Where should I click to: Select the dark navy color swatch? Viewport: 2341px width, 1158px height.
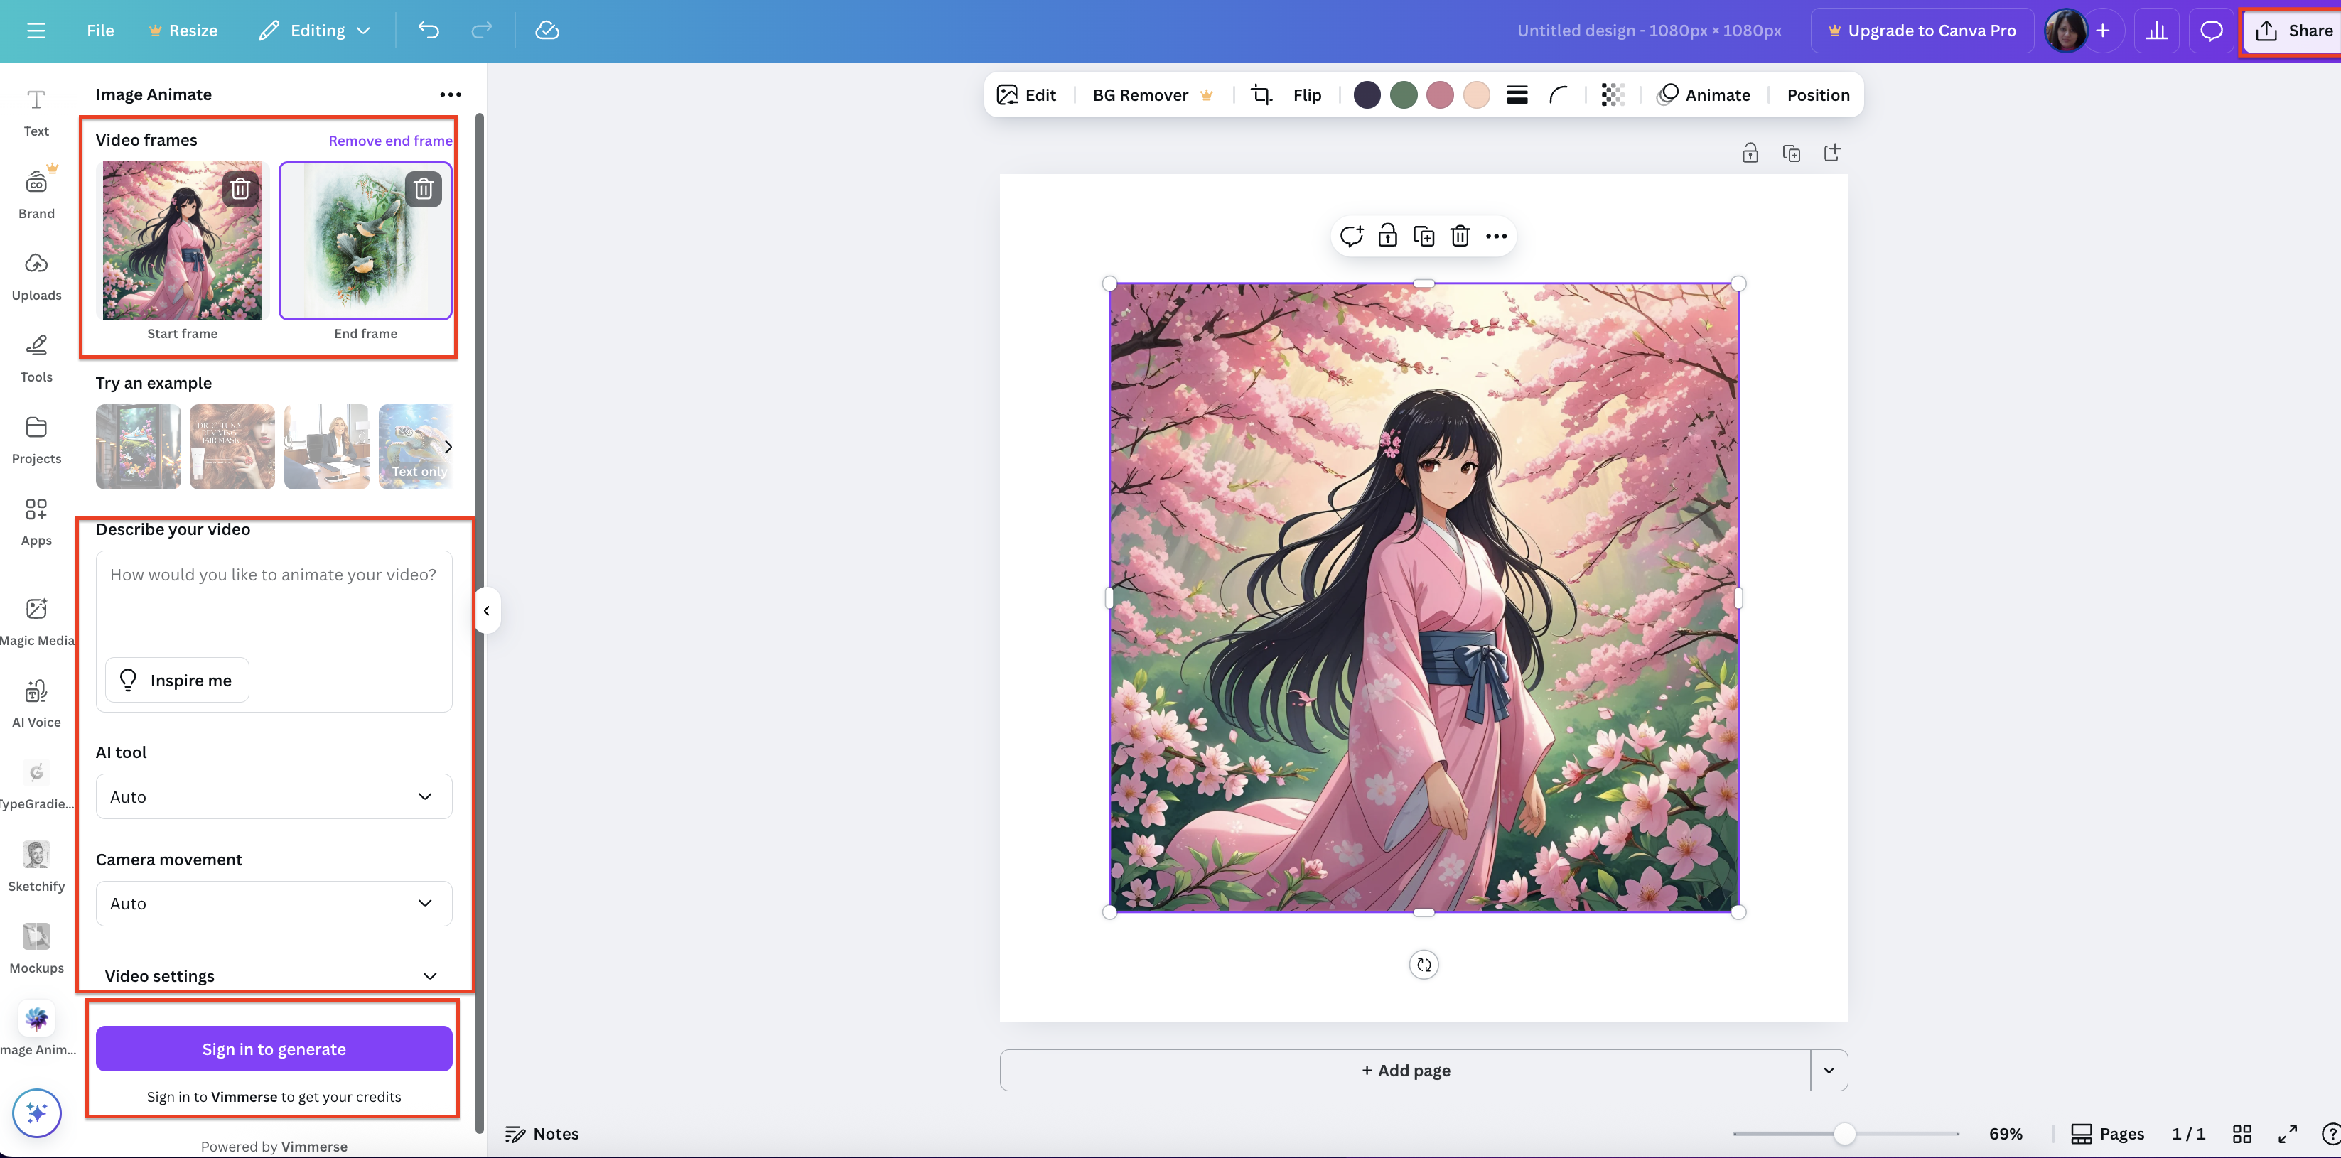(x=1367, y=94)
